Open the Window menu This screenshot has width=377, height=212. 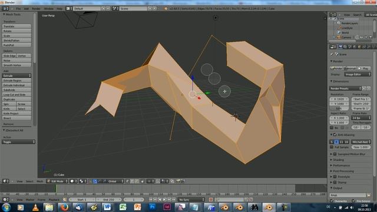[x=48, y=9]
